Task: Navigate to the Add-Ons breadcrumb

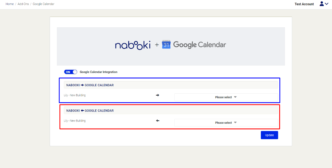Action: [23, 4]
